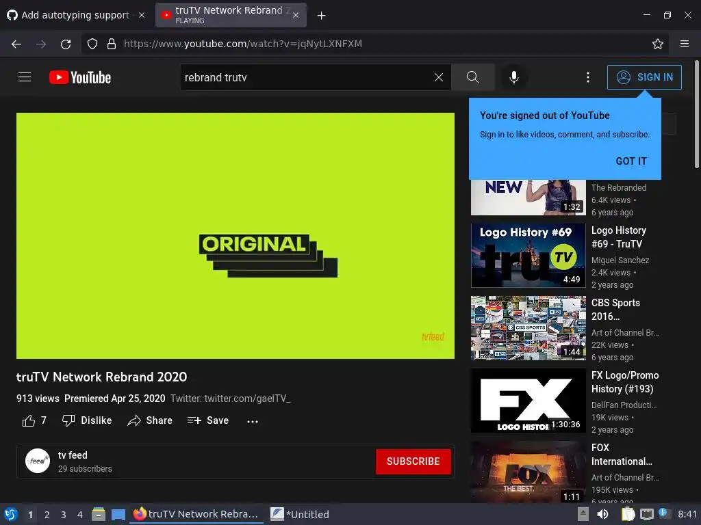Open the FOX International video thumbnail

(x=528, y=472)
